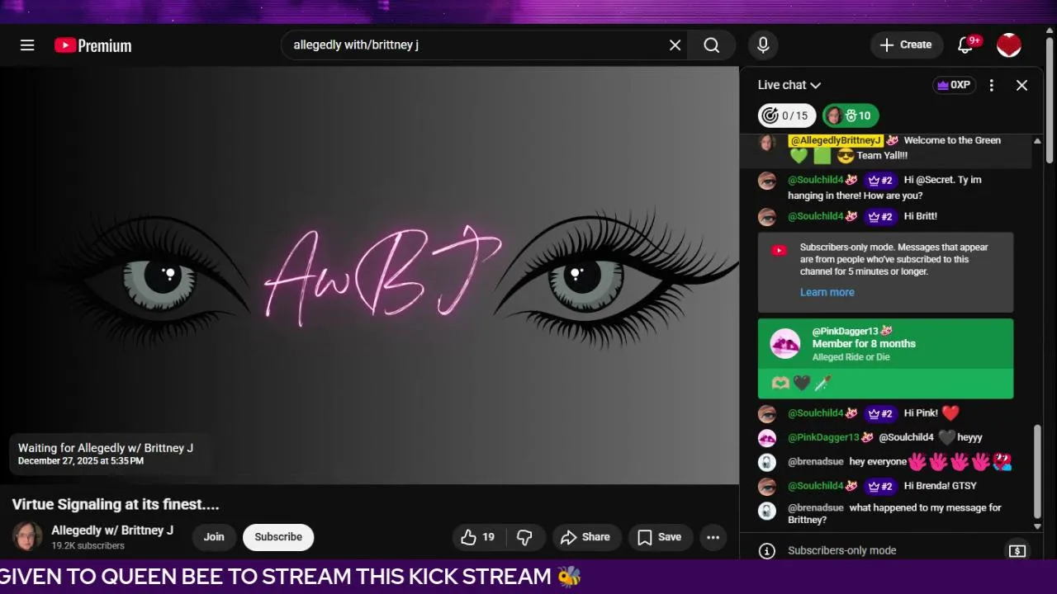The image size is (1057, 594).
Task: Start voice search with microphone
Action: click(763, 45)
